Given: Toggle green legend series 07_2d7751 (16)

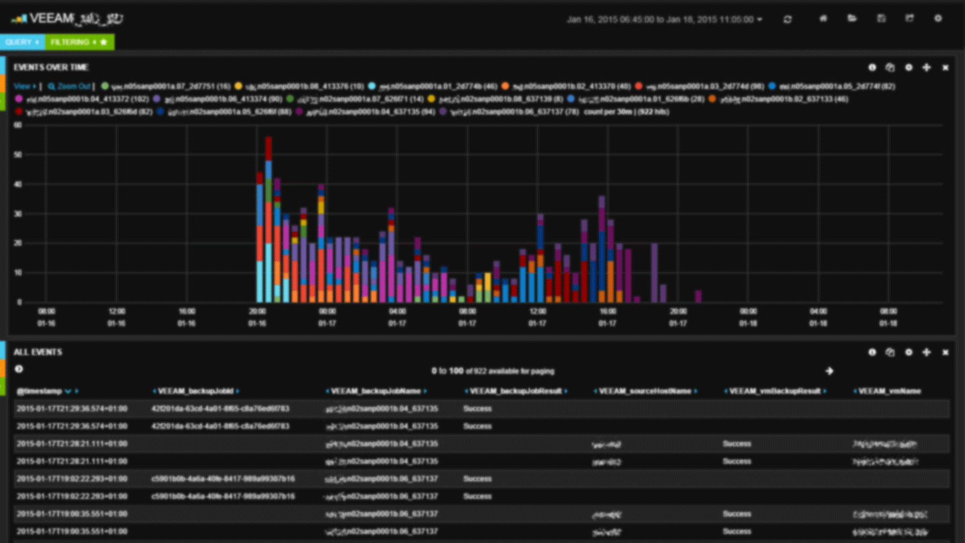Looking at the screenshot, I should coord(166,86).
